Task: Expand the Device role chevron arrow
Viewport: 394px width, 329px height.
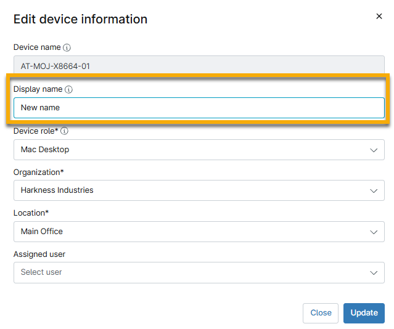Action: 374,150
